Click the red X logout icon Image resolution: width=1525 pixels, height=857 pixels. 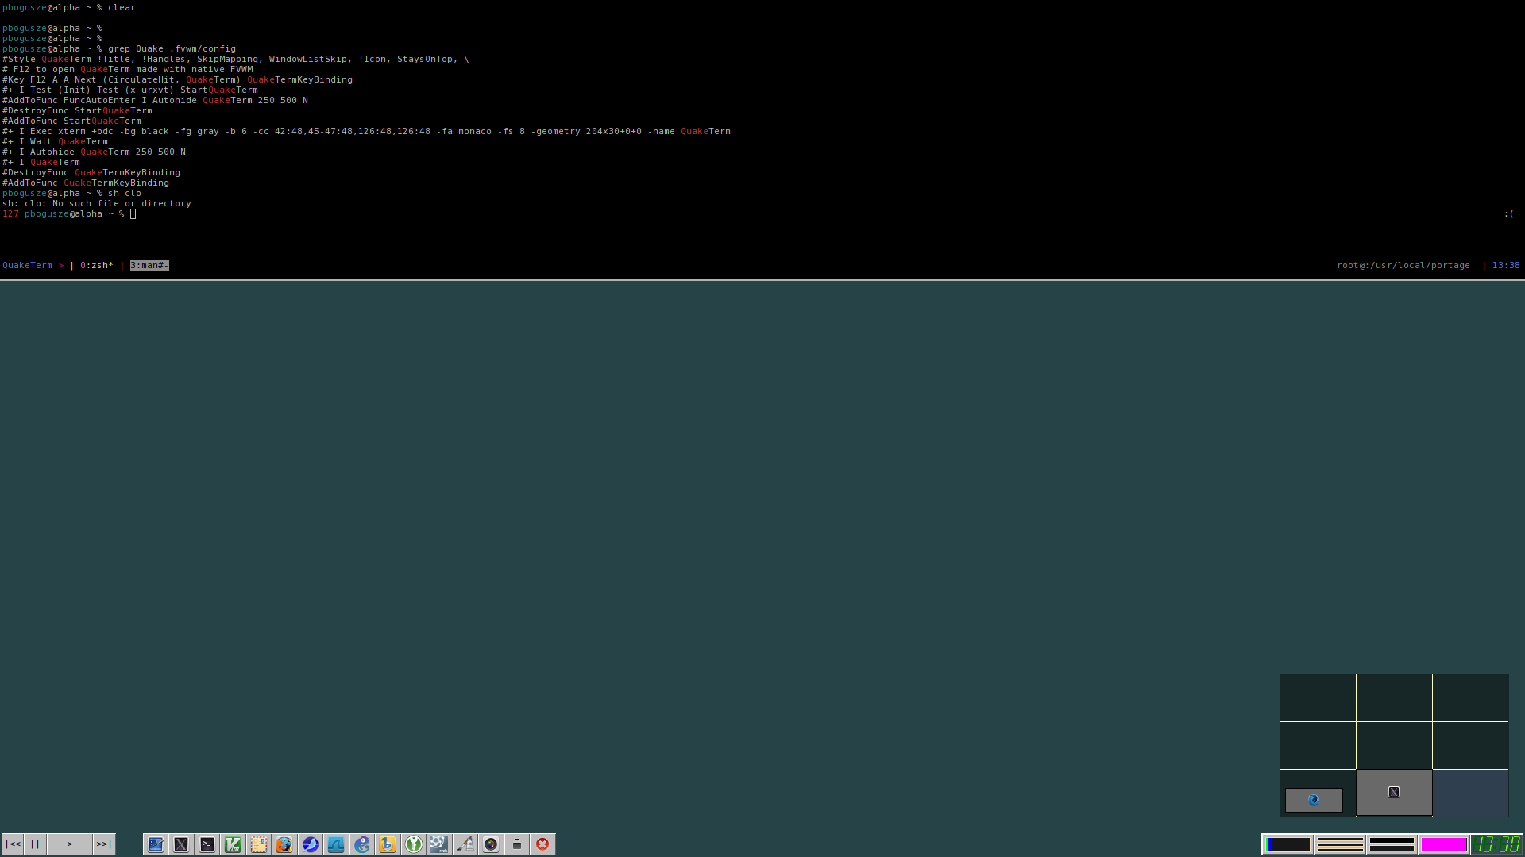pyautogui.click(x=542, y=844)
